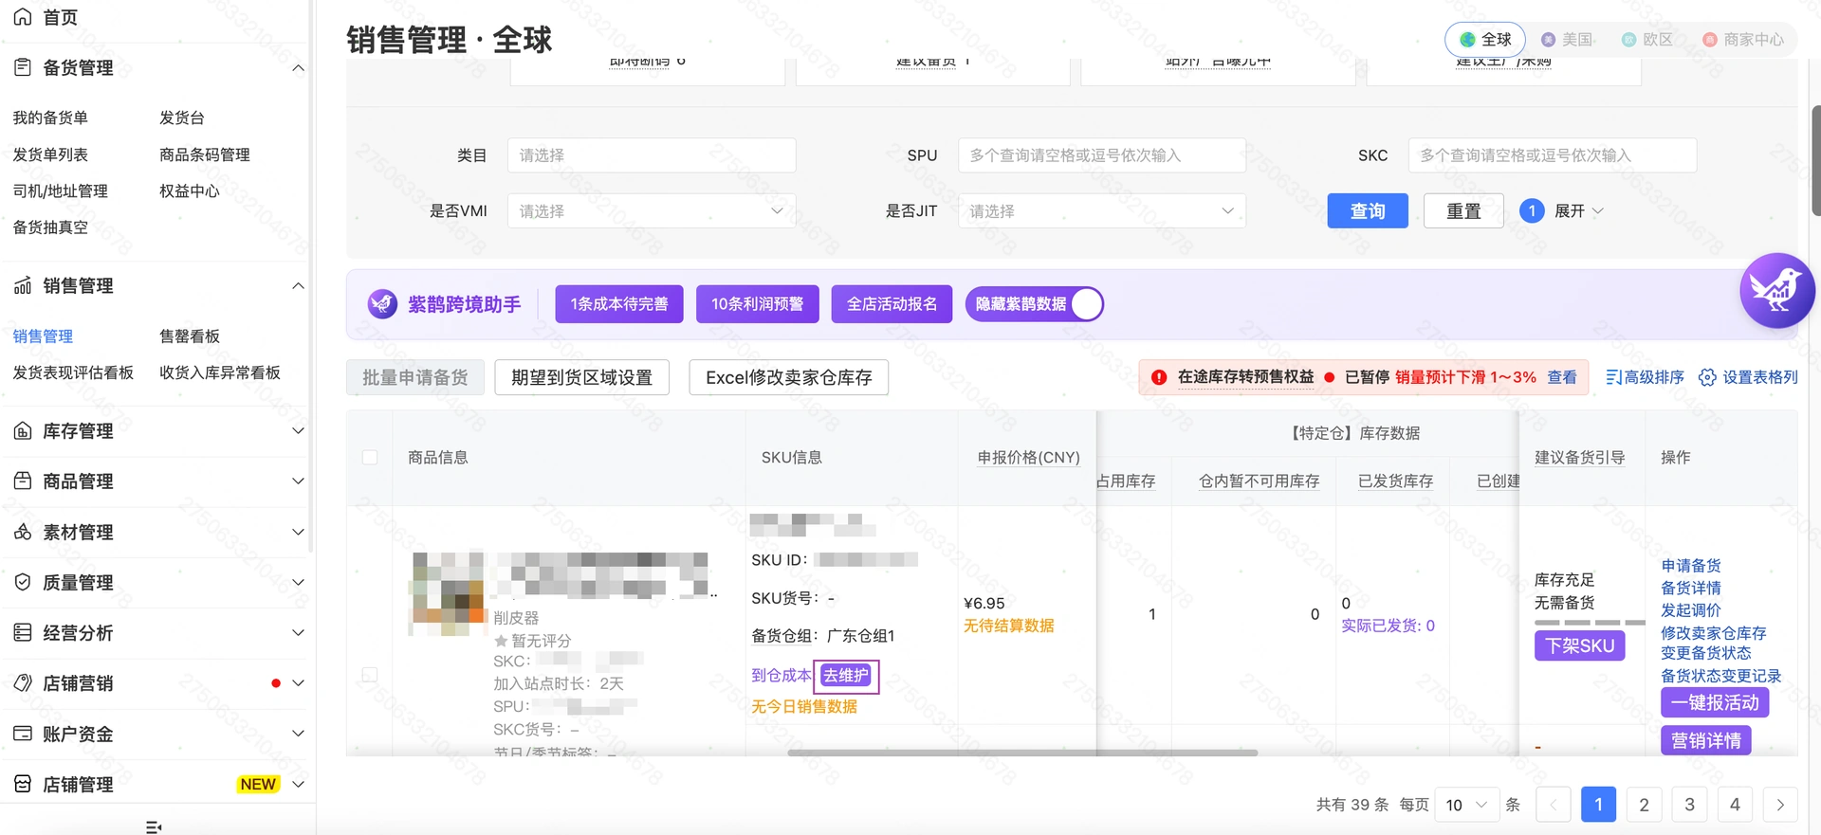This screenshot has height=835, width=1821.
Task: Click the 店铺营销 sidebar icon
Action: click(x=23, y=682)
